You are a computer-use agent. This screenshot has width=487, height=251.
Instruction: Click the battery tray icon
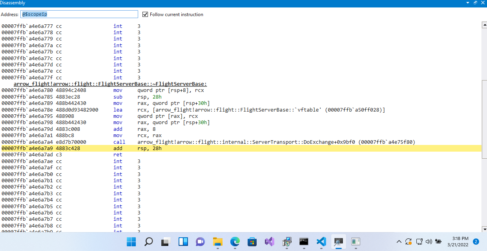pyautogui.click(x=439, y=242)
